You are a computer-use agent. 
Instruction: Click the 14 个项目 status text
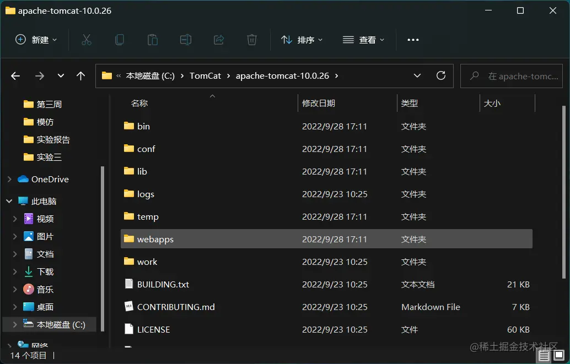28,355
